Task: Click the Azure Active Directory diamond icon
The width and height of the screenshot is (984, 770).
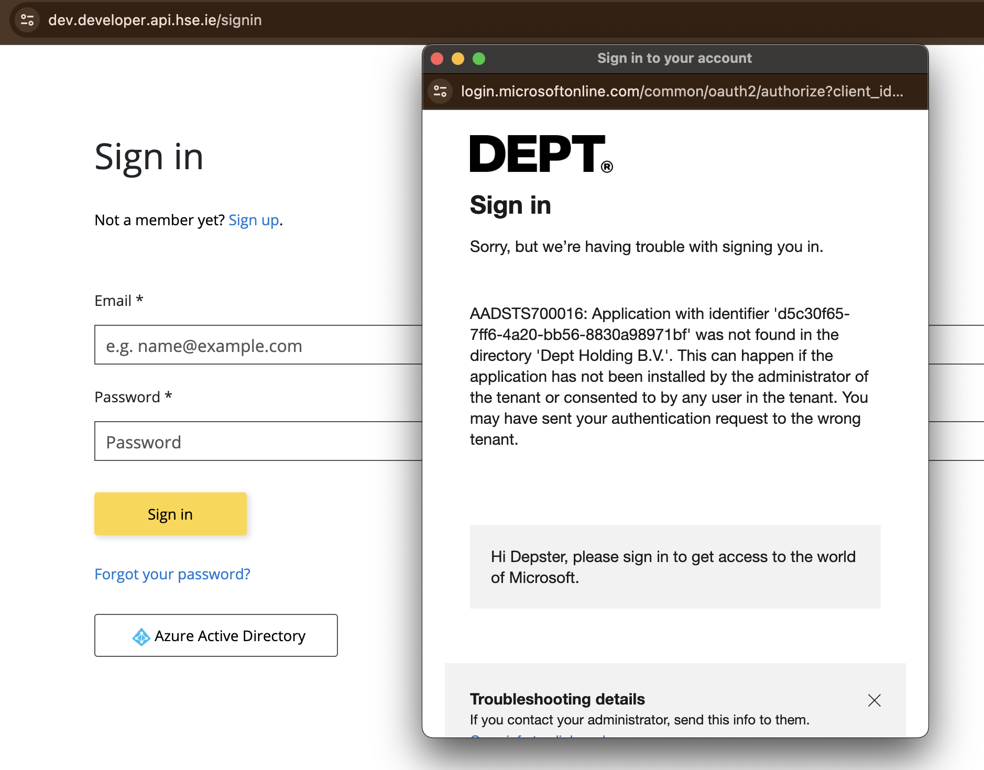Action: point(141,636)
